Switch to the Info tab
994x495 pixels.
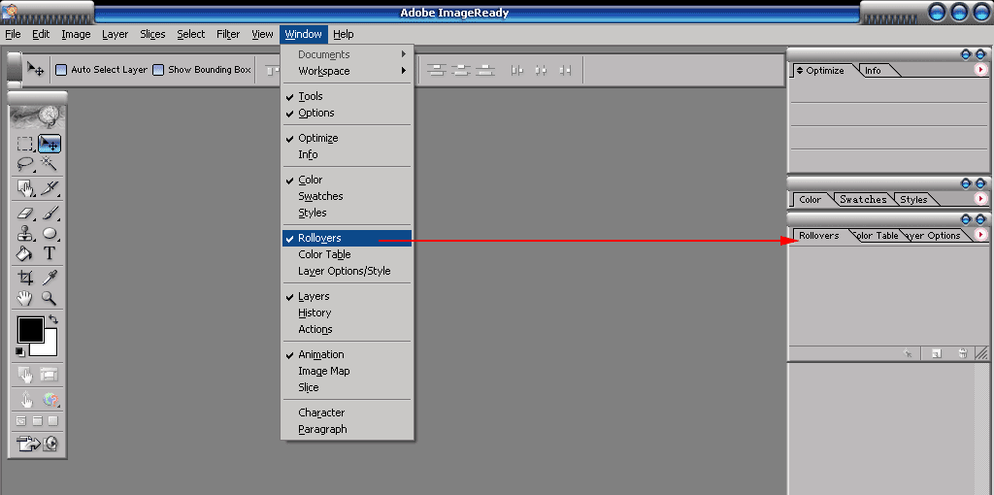click(873, 70)
